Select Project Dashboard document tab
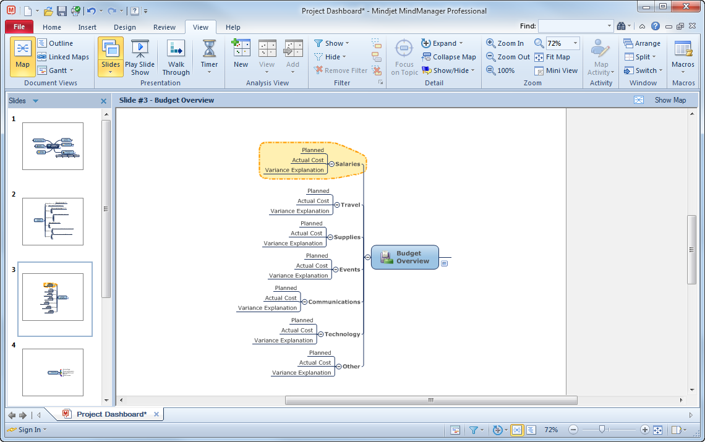This screenshot has height=442, width=705. tap(111, 414)
